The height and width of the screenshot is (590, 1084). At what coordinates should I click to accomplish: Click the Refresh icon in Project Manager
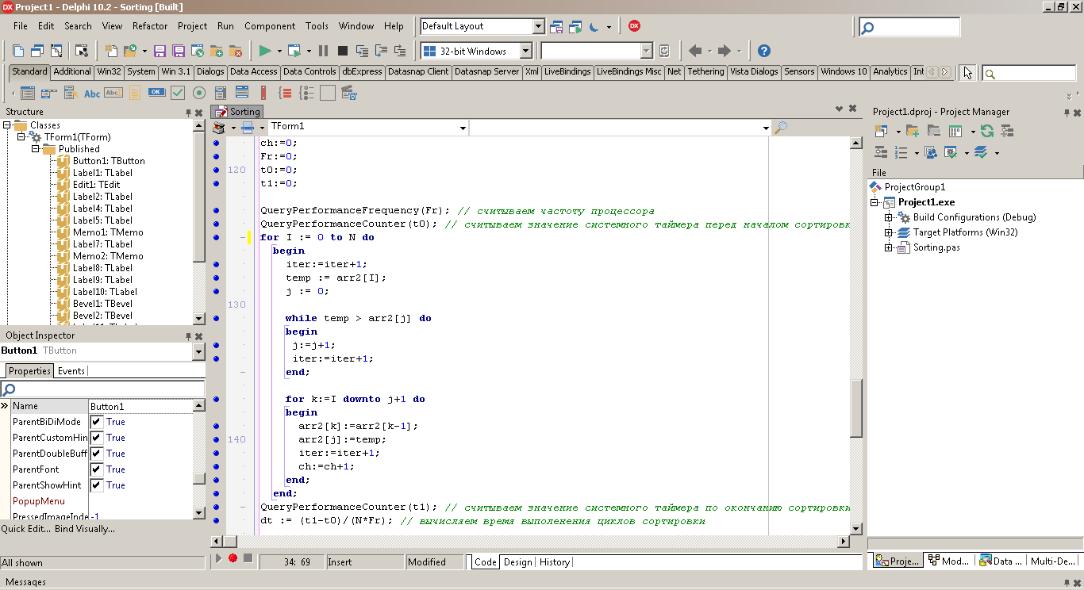point(986,131)
